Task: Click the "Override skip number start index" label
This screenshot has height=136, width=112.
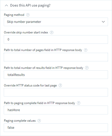Action: pos(26,32)
